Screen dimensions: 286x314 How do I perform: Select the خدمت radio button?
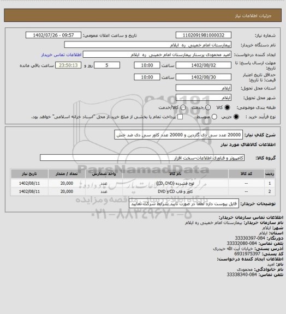pyautogui.click(x=208, y=107)
